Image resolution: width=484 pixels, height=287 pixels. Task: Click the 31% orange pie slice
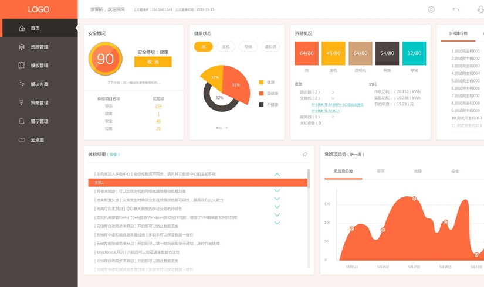pyautogui.click(x=236, y=84)
